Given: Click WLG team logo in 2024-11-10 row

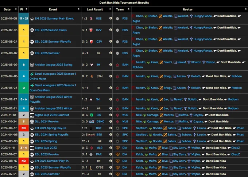Looking at the screenshot, I should (x=117, y=115).
